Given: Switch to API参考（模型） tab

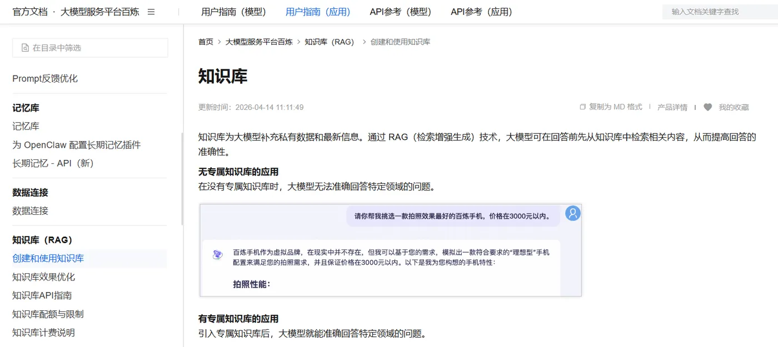Looking at the screenshot, I should click(401, 12).
